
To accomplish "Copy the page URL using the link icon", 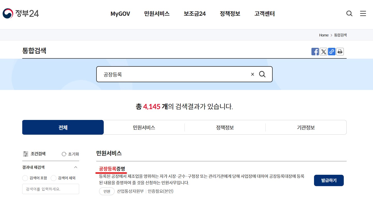I will pos(332,51).
